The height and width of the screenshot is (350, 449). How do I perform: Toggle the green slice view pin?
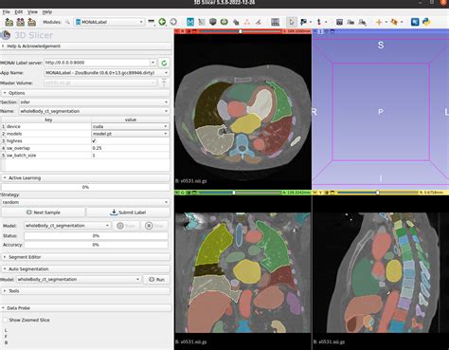click(x=177, y=193)
